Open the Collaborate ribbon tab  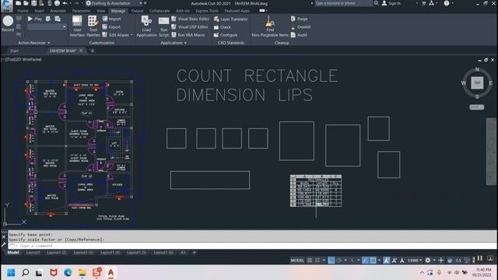click(x=160, y=11)
